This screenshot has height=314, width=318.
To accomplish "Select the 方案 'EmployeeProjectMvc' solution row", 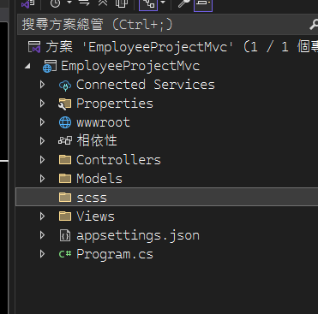I will 167,47.
